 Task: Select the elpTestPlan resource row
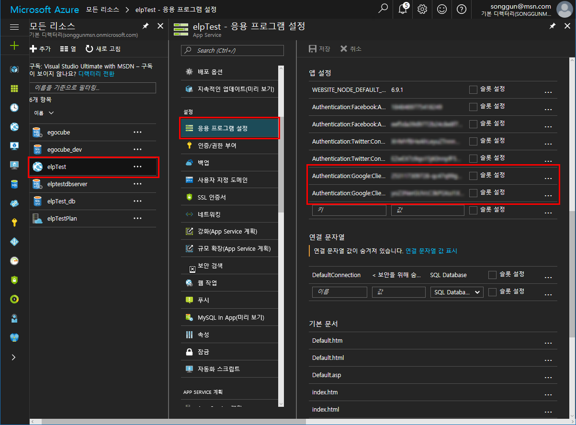[93, 218]
